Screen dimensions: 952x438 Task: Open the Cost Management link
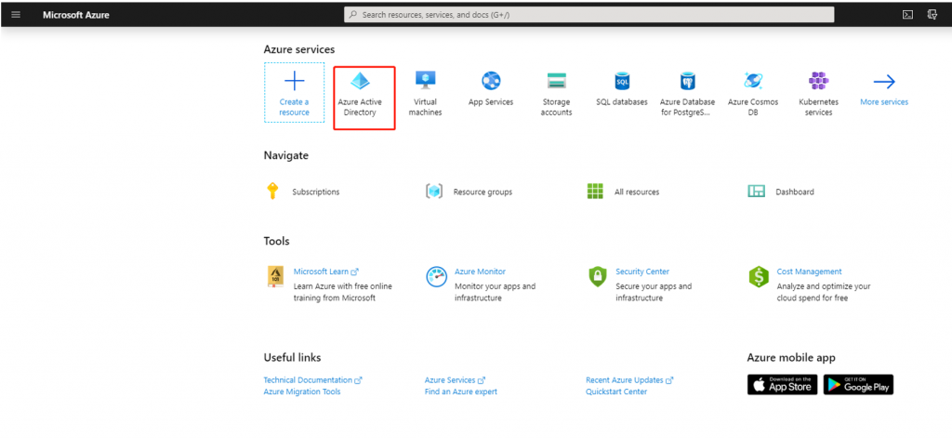point(810,272)
